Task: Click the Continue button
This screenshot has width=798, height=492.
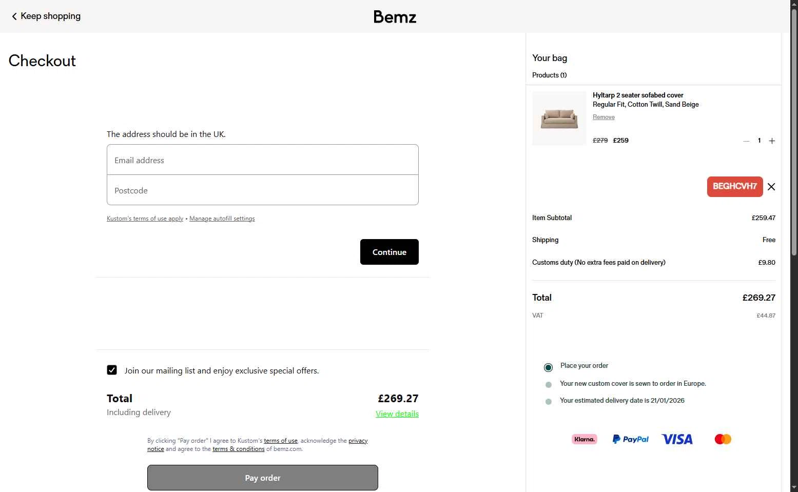Action: tap(390, 252)
